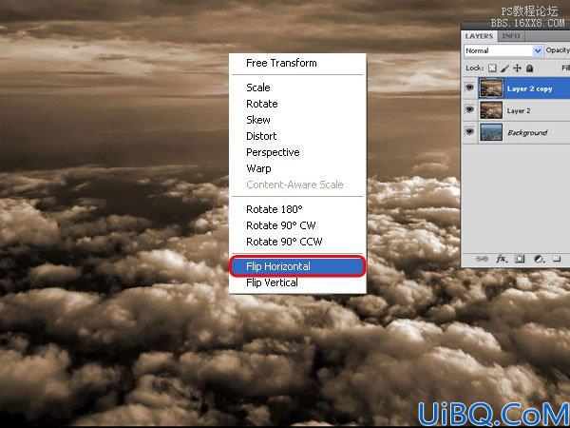Click Flip Horizontal in the menu
The height and width of the screenshot is (428, 570).
click(297, 266)
